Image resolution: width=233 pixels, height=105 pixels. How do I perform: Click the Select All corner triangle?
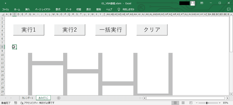pos(3,14)
